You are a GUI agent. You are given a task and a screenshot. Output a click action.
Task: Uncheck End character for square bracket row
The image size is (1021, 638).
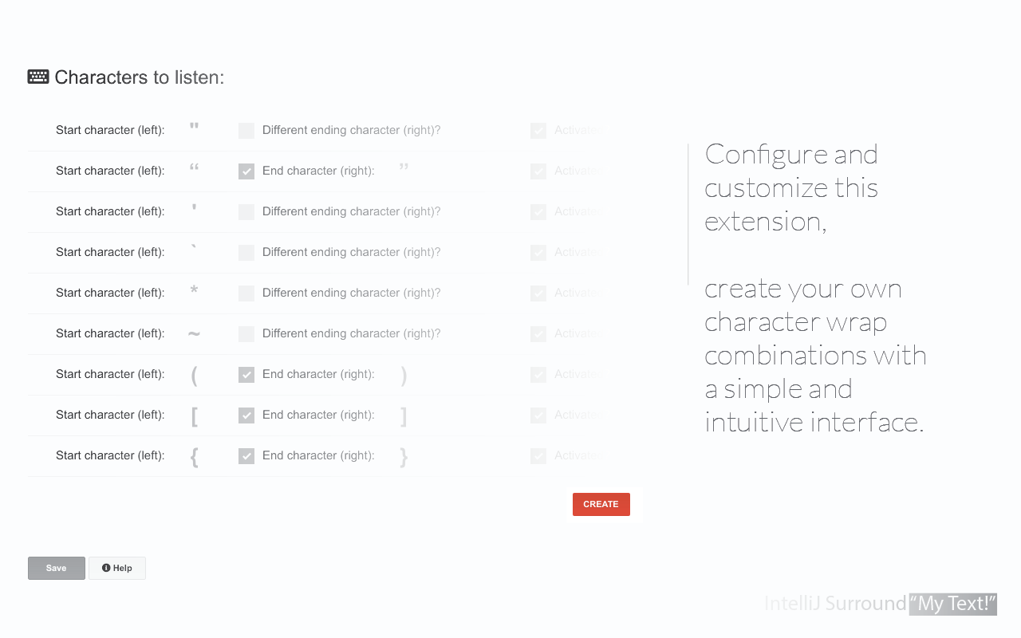point(246,415)
